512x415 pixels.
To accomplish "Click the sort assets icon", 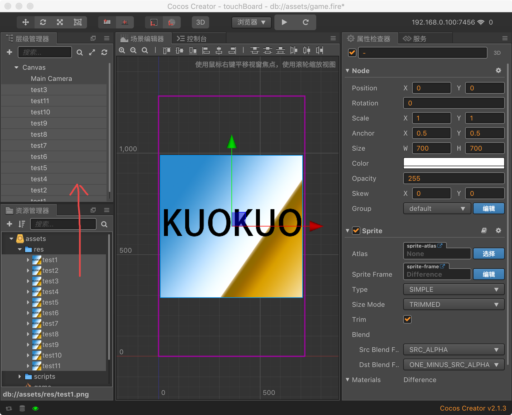I will 22,224.
